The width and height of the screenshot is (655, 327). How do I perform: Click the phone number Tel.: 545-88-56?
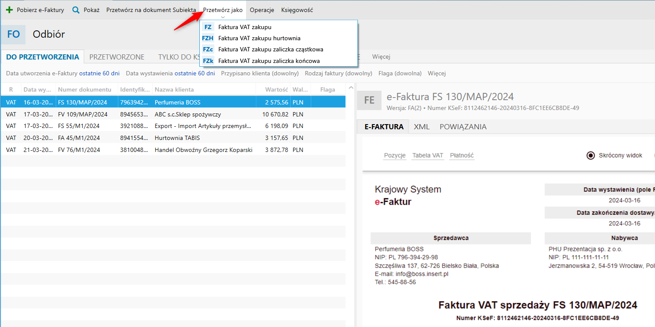pos(395,282)
